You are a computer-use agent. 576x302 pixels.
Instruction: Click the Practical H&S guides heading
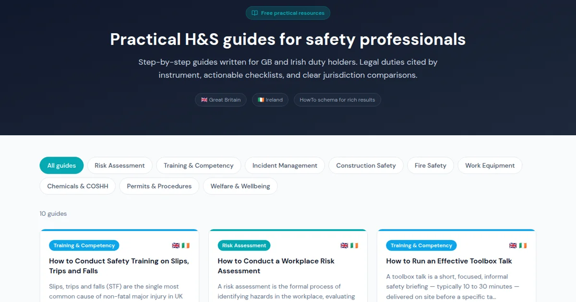click(288, 39)
